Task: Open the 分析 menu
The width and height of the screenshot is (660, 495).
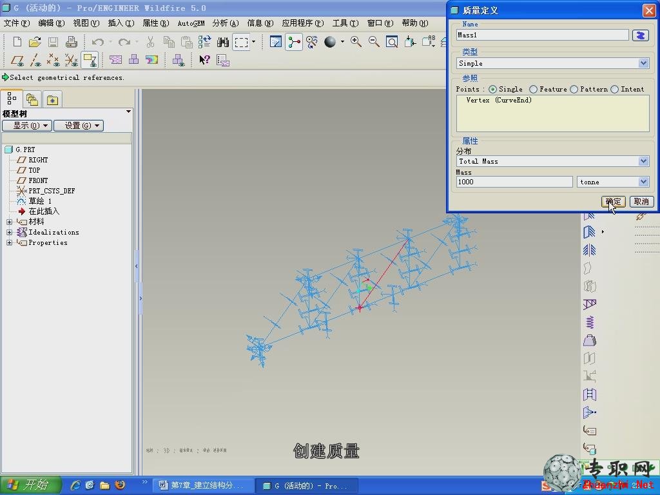Action: [x=226, y=23]
